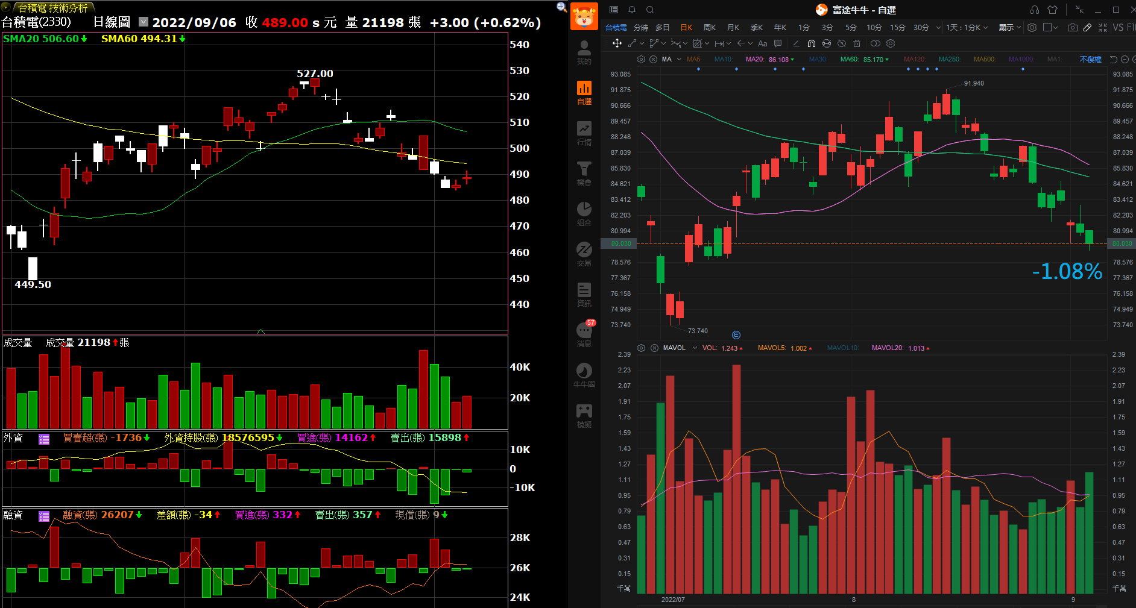Click the magnet snap drawing icon
The image size is (1136, 608).
tap(812, 43)
